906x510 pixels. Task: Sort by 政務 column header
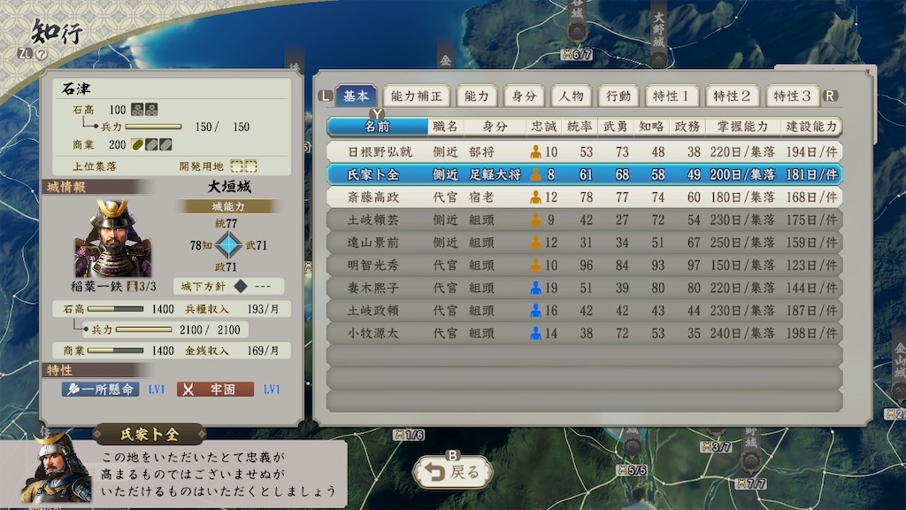(687, 127)
